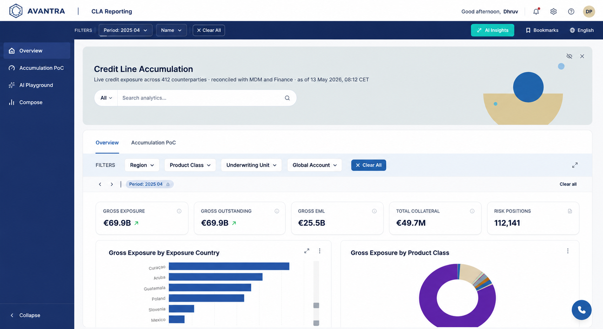Open the Exposure Country chart options menu

click(x=319, y=251)
